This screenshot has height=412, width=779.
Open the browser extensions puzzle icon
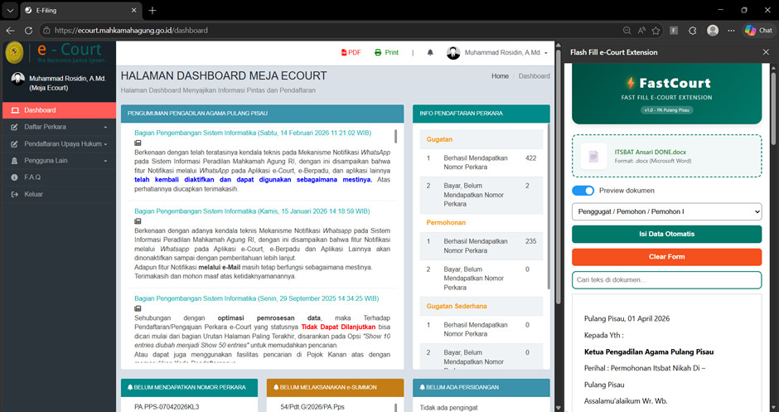point(691,30)
